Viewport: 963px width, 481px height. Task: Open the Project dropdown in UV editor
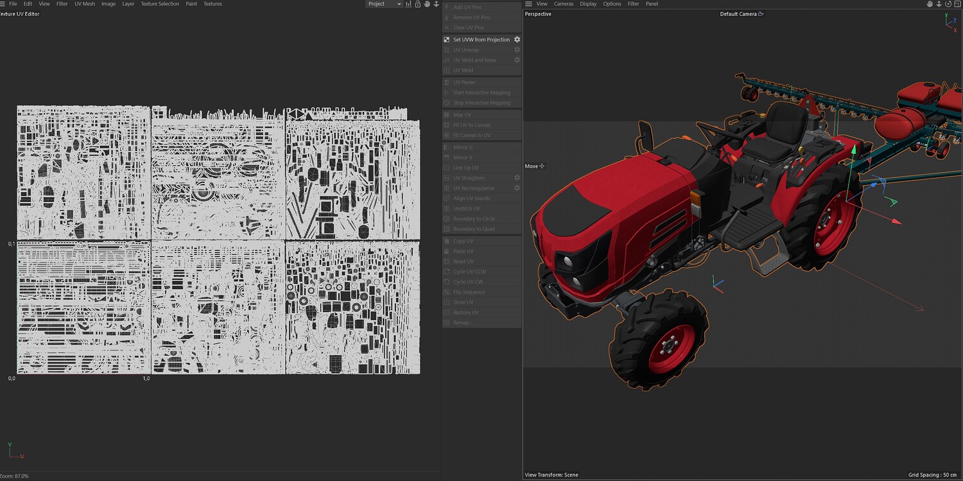tap(384, 4)
